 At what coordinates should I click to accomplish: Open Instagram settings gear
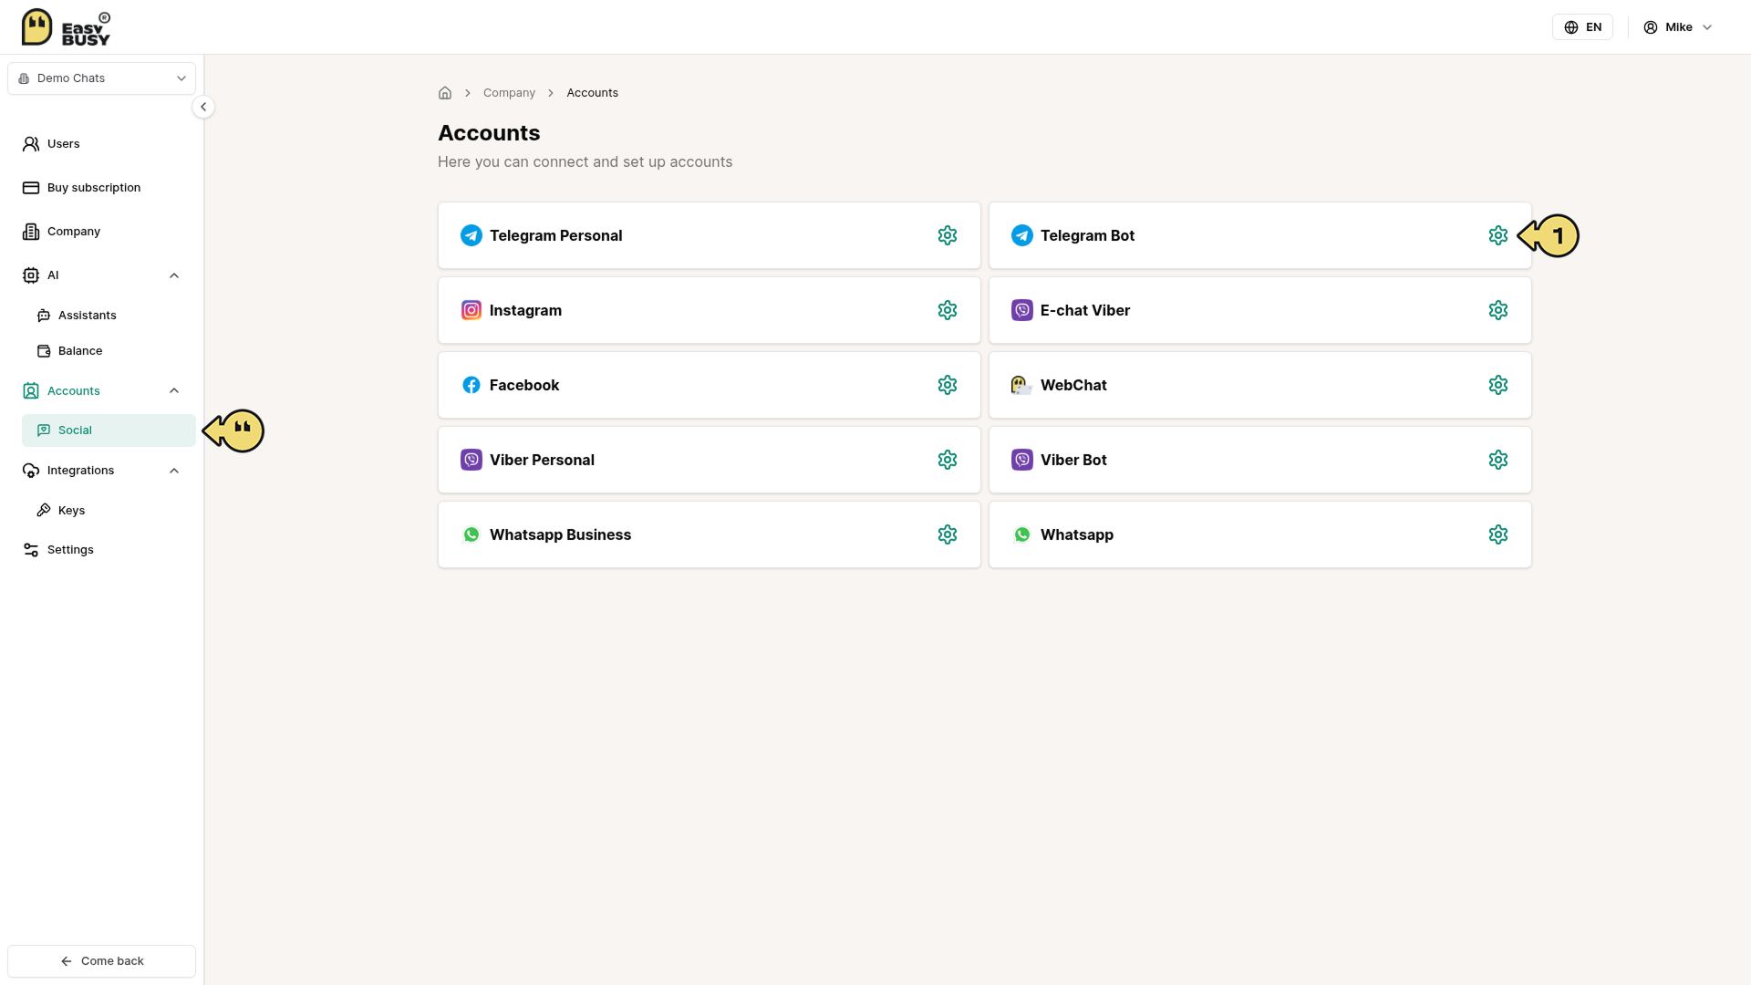click(x=948, y=310)
